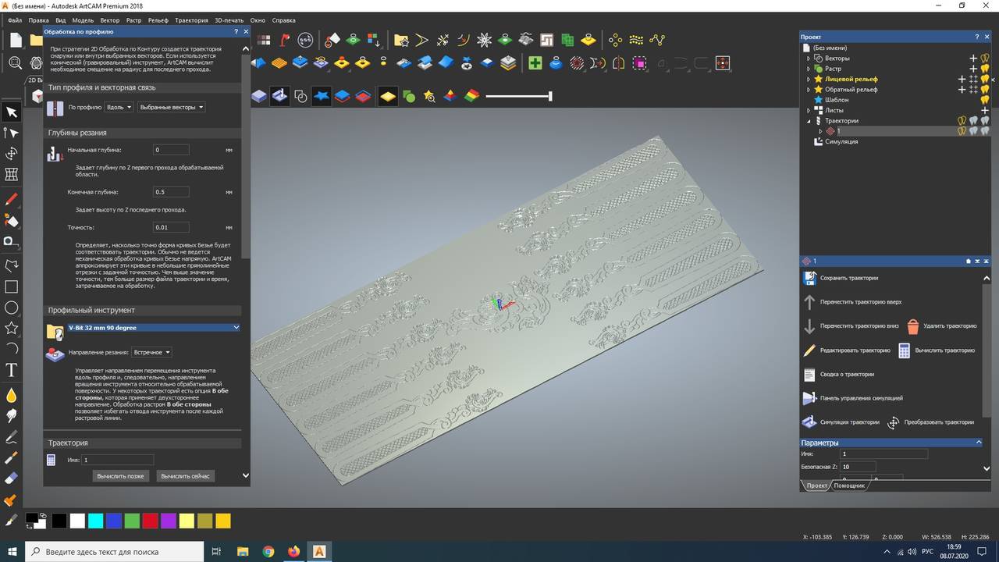The width and height of the screenshot is (999, 562).
Task: Select the eraser tool in left toolbar
Action: click(x=11, y=478)
